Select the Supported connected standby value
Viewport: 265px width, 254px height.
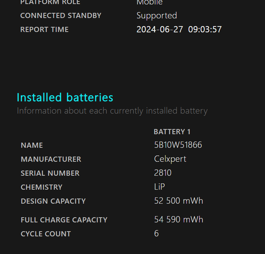click(157, 15)
